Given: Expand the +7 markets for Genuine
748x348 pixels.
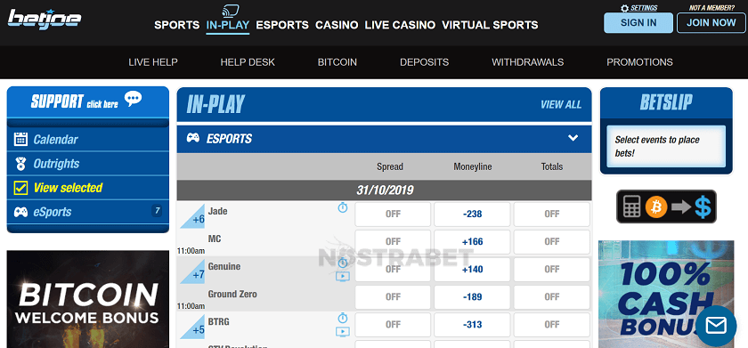Looking at the screenshot, I should [192, 271].
